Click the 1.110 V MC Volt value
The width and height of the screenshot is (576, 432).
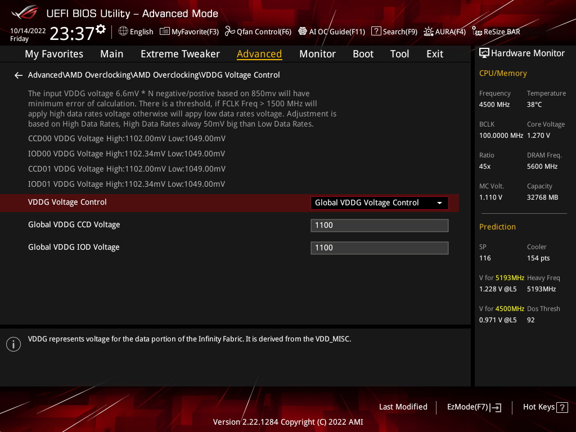[x=490, y=197]
